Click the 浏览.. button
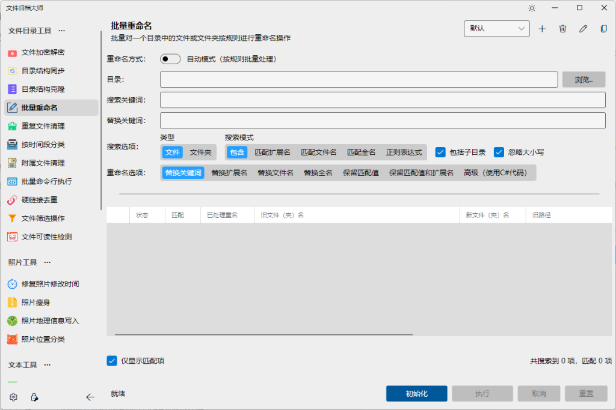Screen dimensions: 616x410 coord(583,79)
